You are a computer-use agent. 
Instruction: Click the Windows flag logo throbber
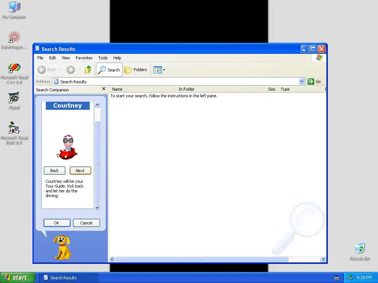(x=319, y=58)
